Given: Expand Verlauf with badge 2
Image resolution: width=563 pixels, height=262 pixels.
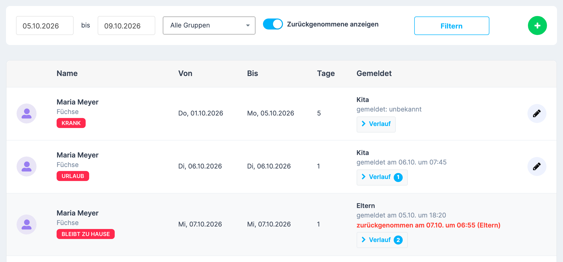Looking at the screenshot, I should [382, 240].
